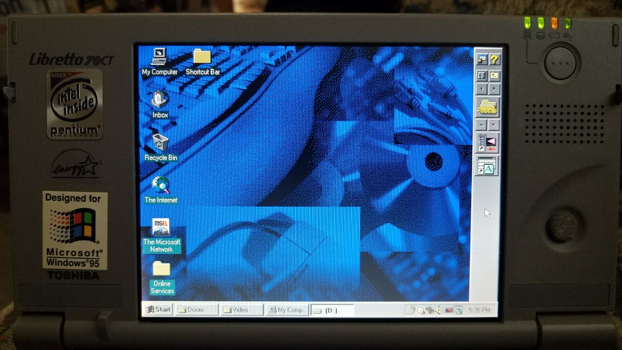This screenshot has height=350, width=622.
Task: Switch to the Doom taskbar window
Action: tap(196, 310)
